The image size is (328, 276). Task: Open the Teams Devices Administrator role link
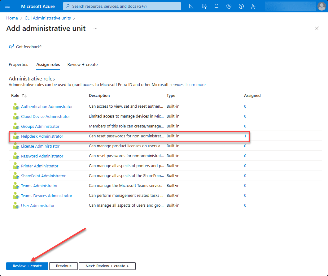47,196
